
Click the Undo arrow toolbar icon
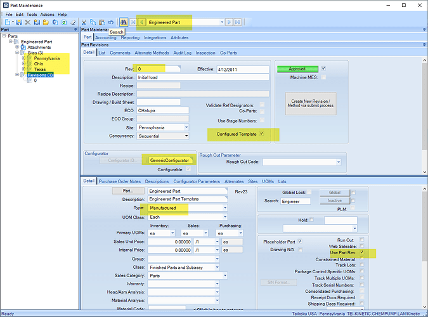tap(111, 22)
